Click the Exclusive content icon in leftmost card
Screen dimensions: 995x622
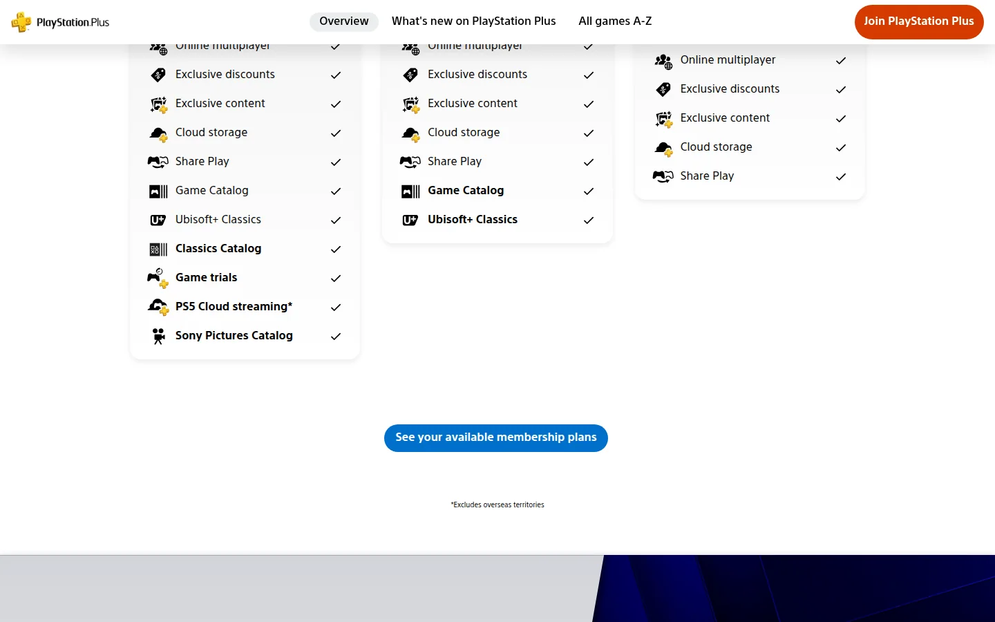click(x=158, y=104)
